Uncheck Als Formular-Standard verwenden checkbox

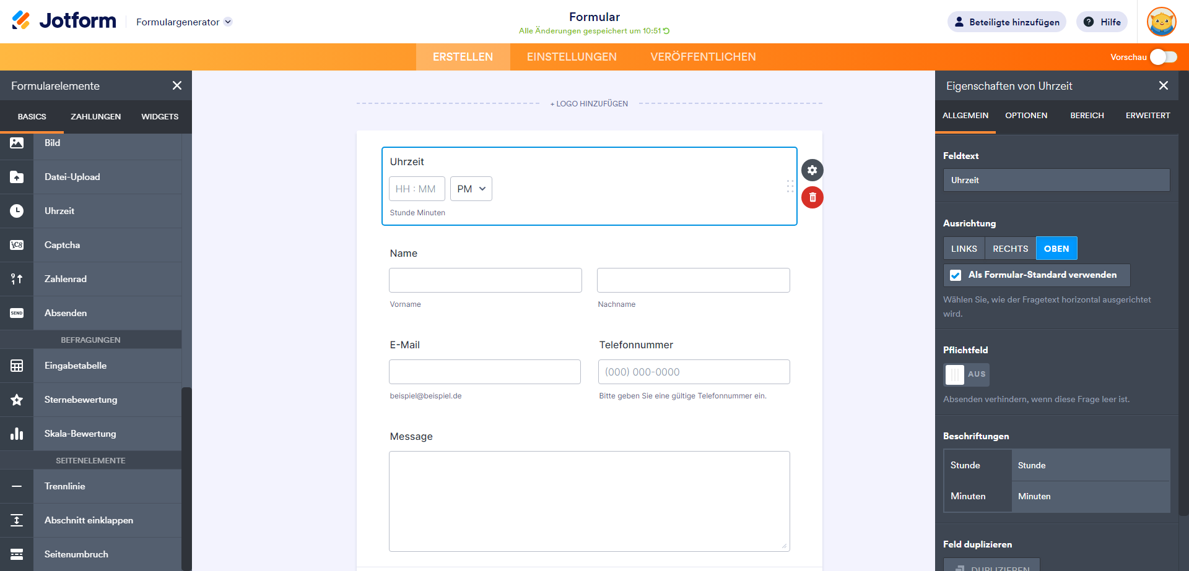coord(956,275)
